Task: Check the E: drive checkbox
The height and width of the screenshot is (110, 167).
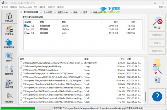Action: tap(25, 33)
